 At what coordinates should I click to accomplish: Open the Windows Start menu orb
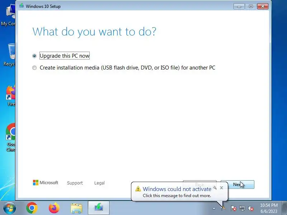tap(10, 208)
